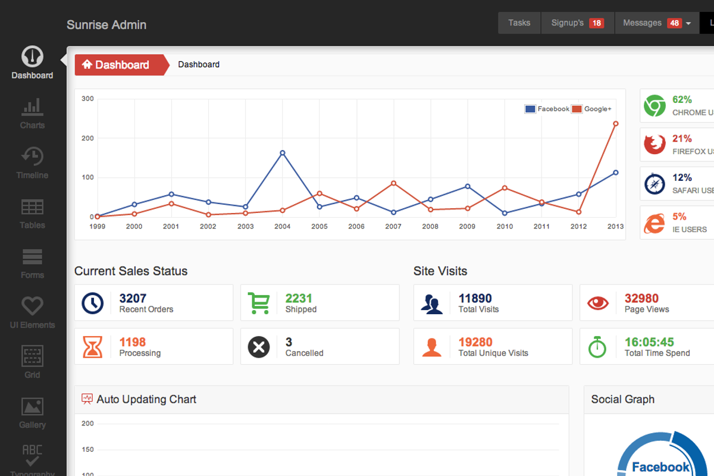Image resolution: width=714 pixels, height=476 pixels.
Task: Click the Auto Updating Chart header icon
Action: (87, 399)
